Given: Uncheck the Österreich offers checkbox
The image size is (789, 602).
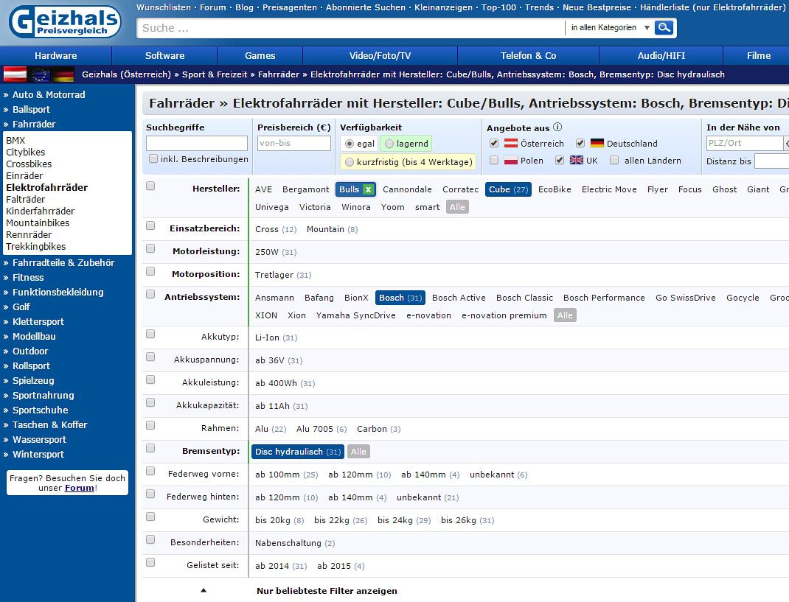Looking at the screenshot, I should pos(494,144).
